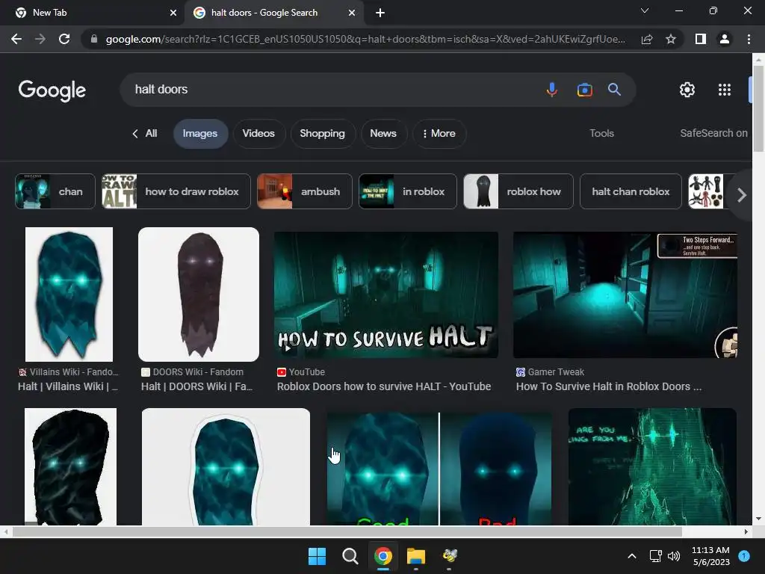
Task: Open File Explorer from taskbar
Action: (416, 556)
